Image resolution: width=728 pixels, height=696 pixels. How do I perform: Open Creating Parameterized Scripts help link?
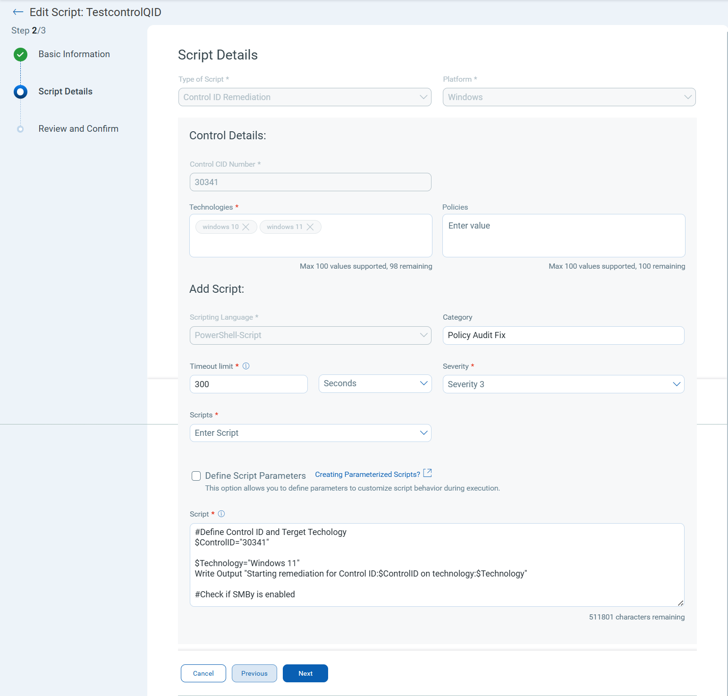click(367, 475)
